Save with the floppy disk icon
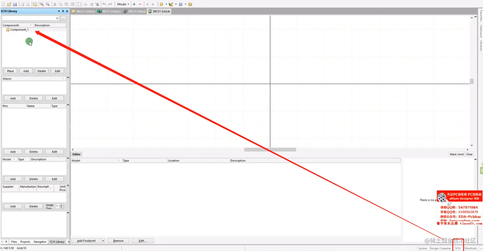The width and height of the screenshot is (483, 251). (15, 4)
